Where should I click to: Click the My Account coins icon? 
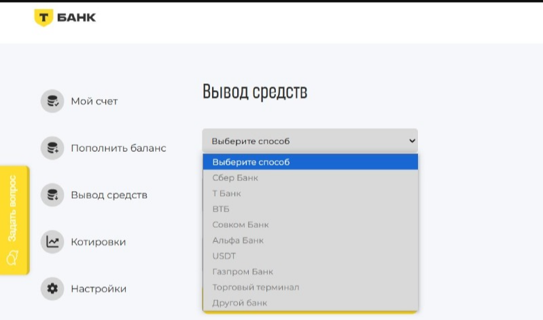click(52, 102)
